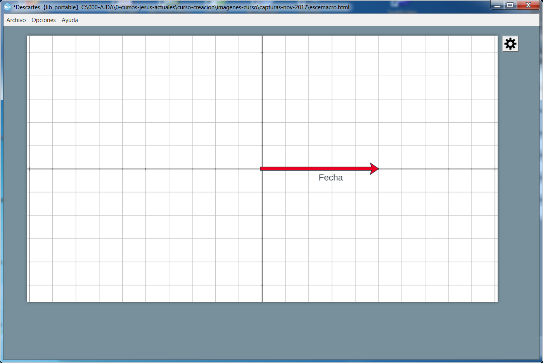
Task: Click the Descartes app icon in title bar
Action: pyautogui.click(x=7, y=7)
